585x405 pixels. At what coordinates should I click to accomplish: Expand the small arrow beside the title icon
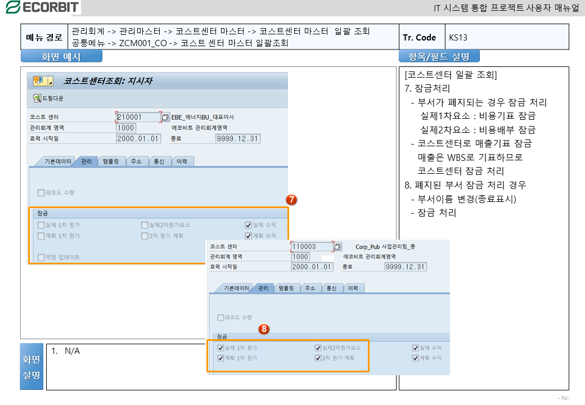[50, 82]
